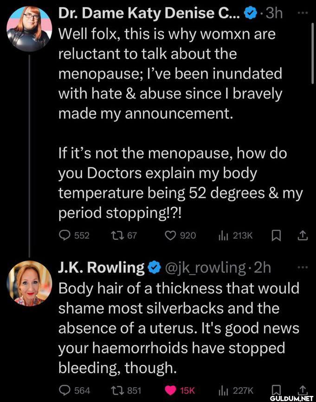Share the first tweet via share icon

(303, 236)
